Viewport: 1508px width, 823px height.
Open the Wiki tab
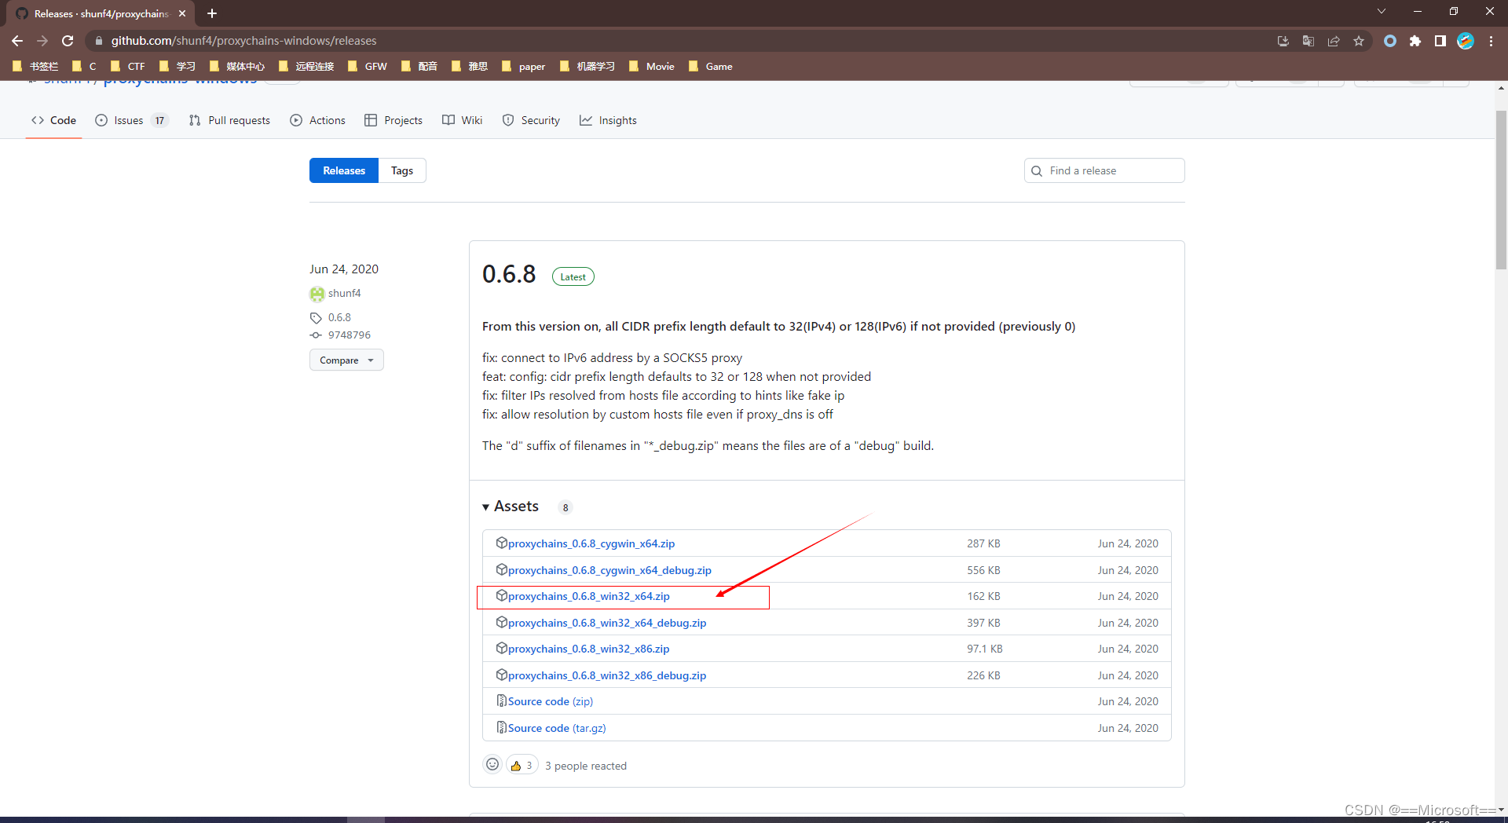[463, 120]
